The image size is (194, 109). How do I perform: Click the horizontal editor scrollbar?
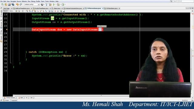71,96
